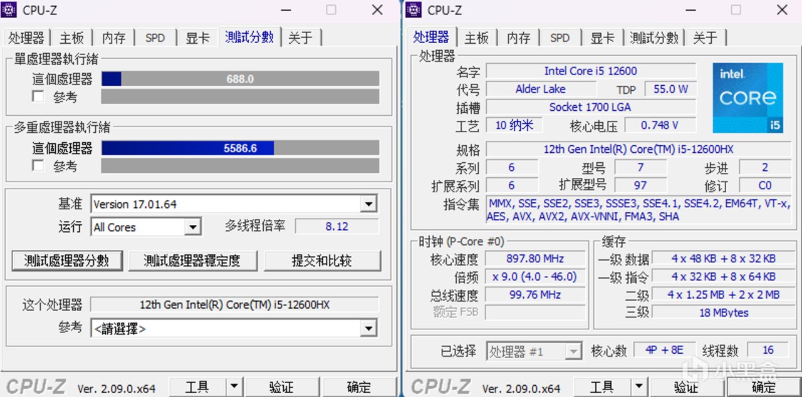Click 倍频 value x 9.0 (4.0 - 46.0)
Image resolution: width=802 pixels, height=397 pixels.
(x=534, y=277)
